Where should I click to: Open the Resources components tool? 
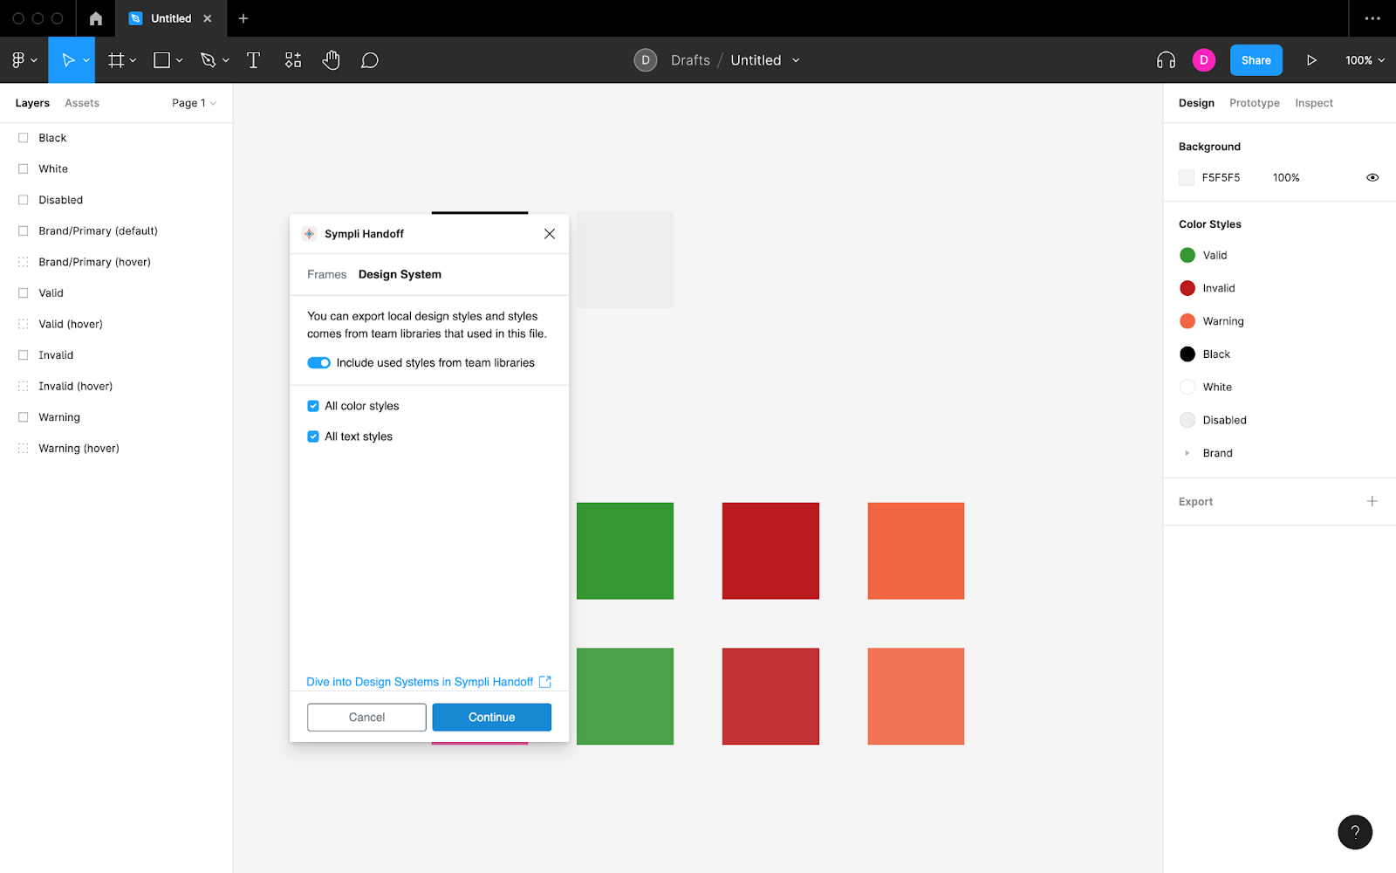(x=293, y=60)
